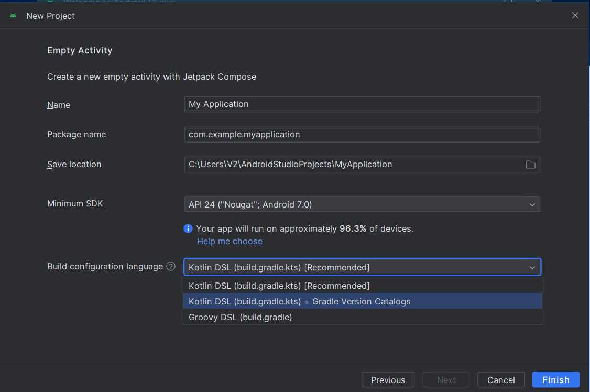The image size is (590, 392).
Task: Click the folder browse icon in Save location
Action: click(x=531, y=165)
